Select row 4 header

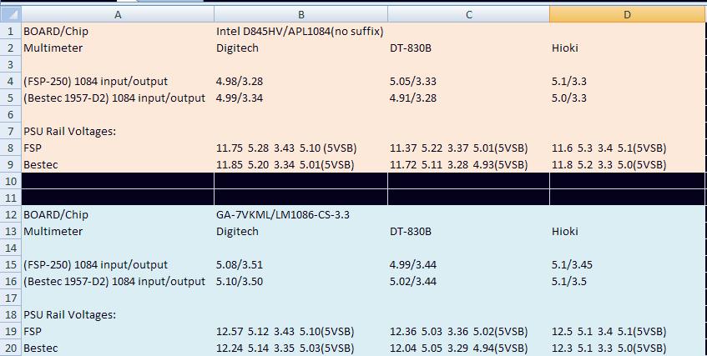10,81
